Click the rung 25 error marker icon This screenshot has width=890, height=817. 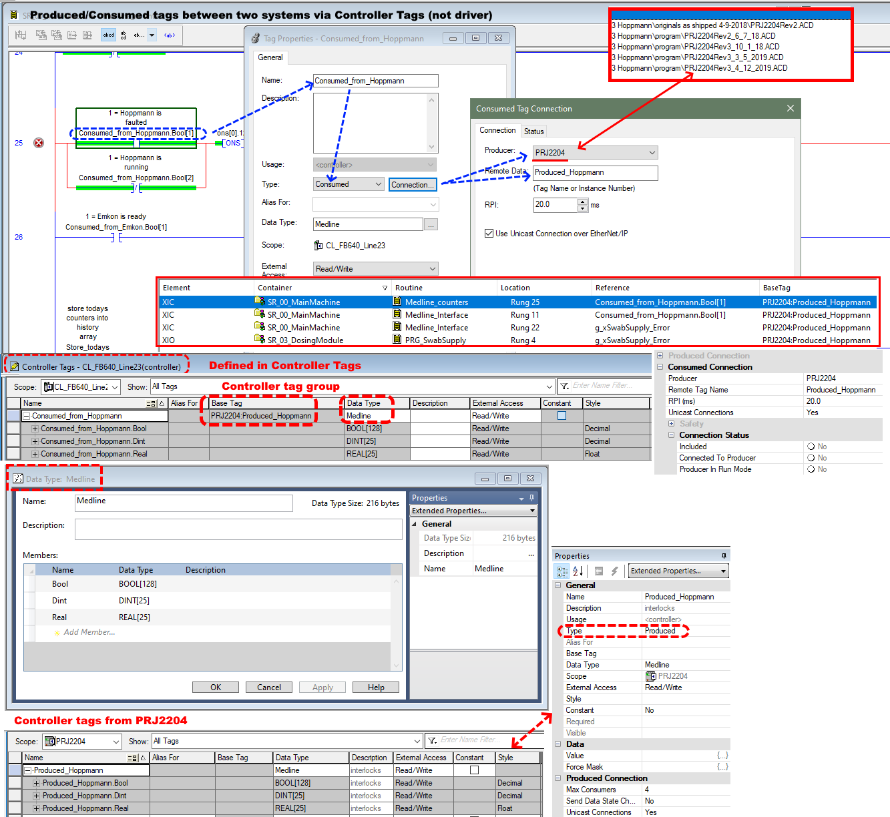[x=39, y=143]
